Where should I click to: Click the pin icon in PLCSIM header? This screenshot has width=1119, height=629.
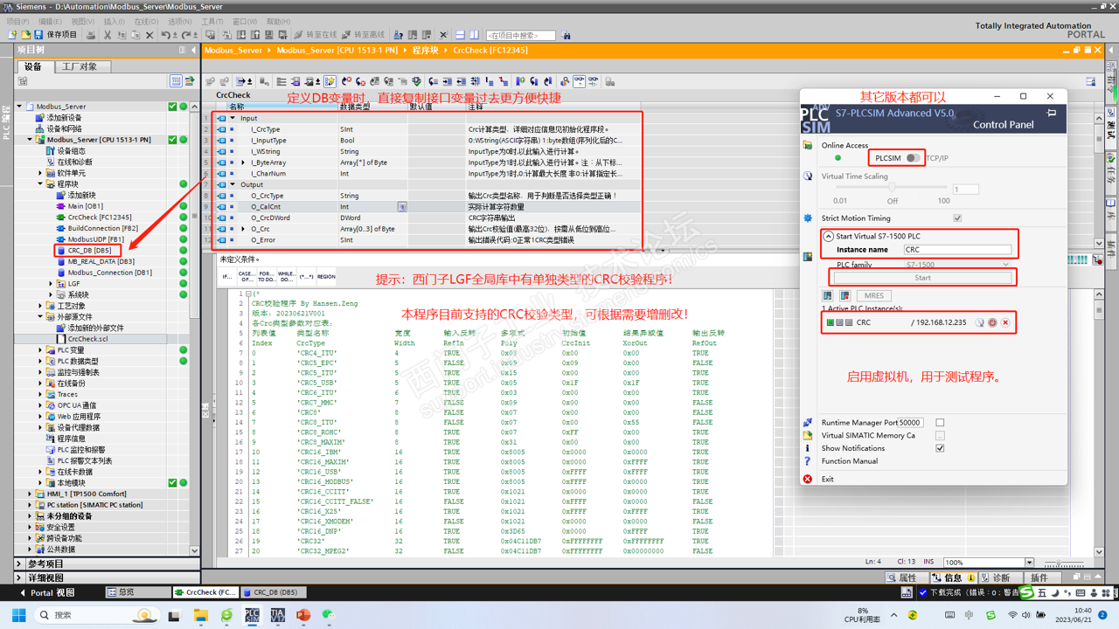tap(1052, 113)
